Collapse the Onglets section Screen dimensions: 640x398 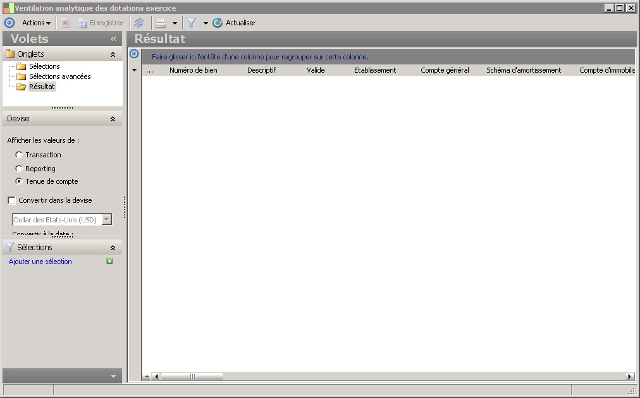click(x=113, y=54)
